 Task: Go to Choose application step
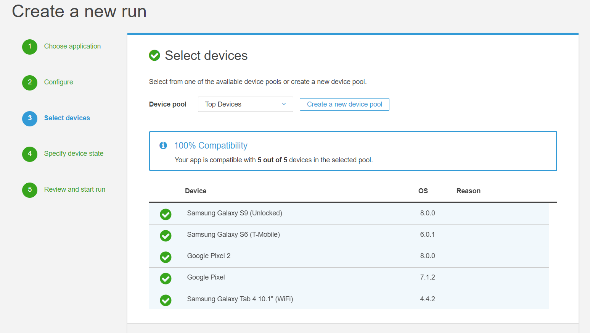tap(72, 46)
